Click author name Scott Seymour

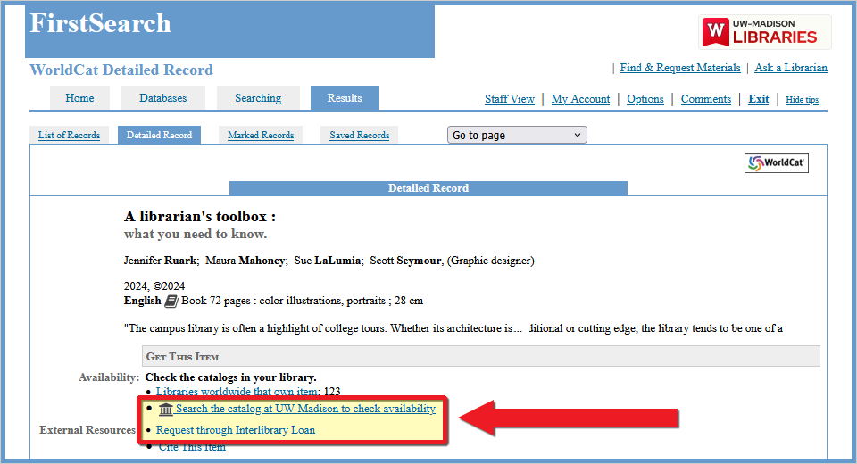pos(405,261)
